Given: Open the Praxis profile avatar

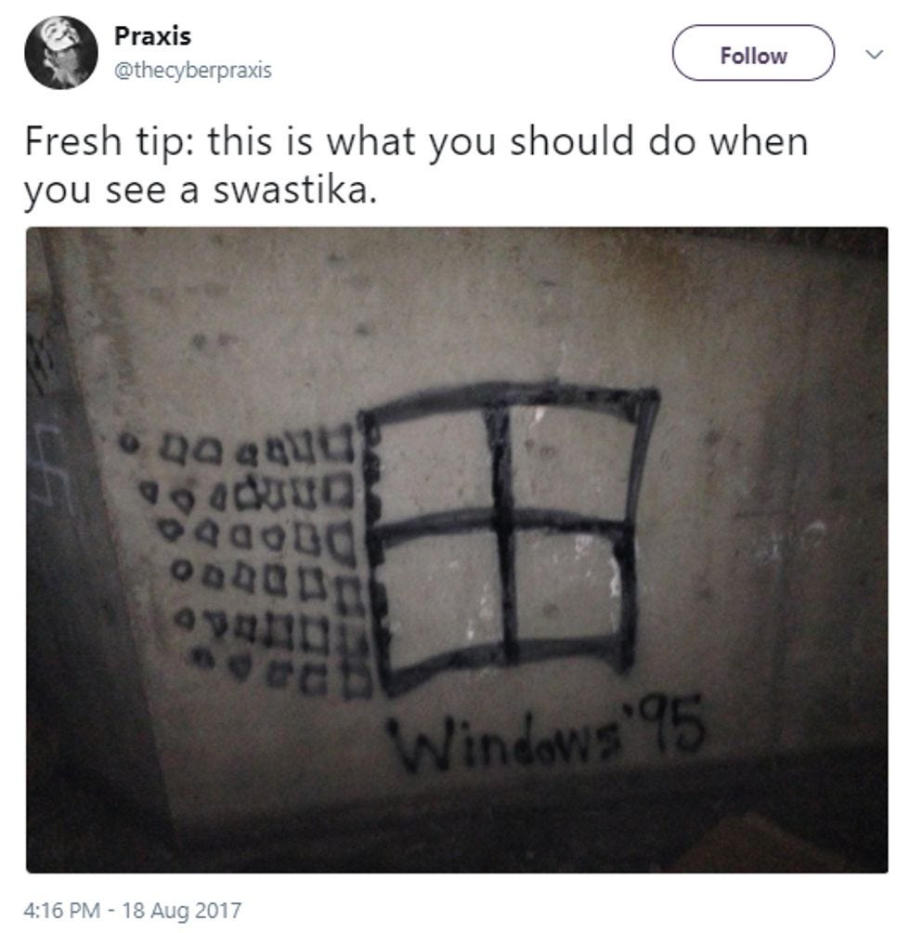Looking at the screenshot, I should tap(61, 52).
